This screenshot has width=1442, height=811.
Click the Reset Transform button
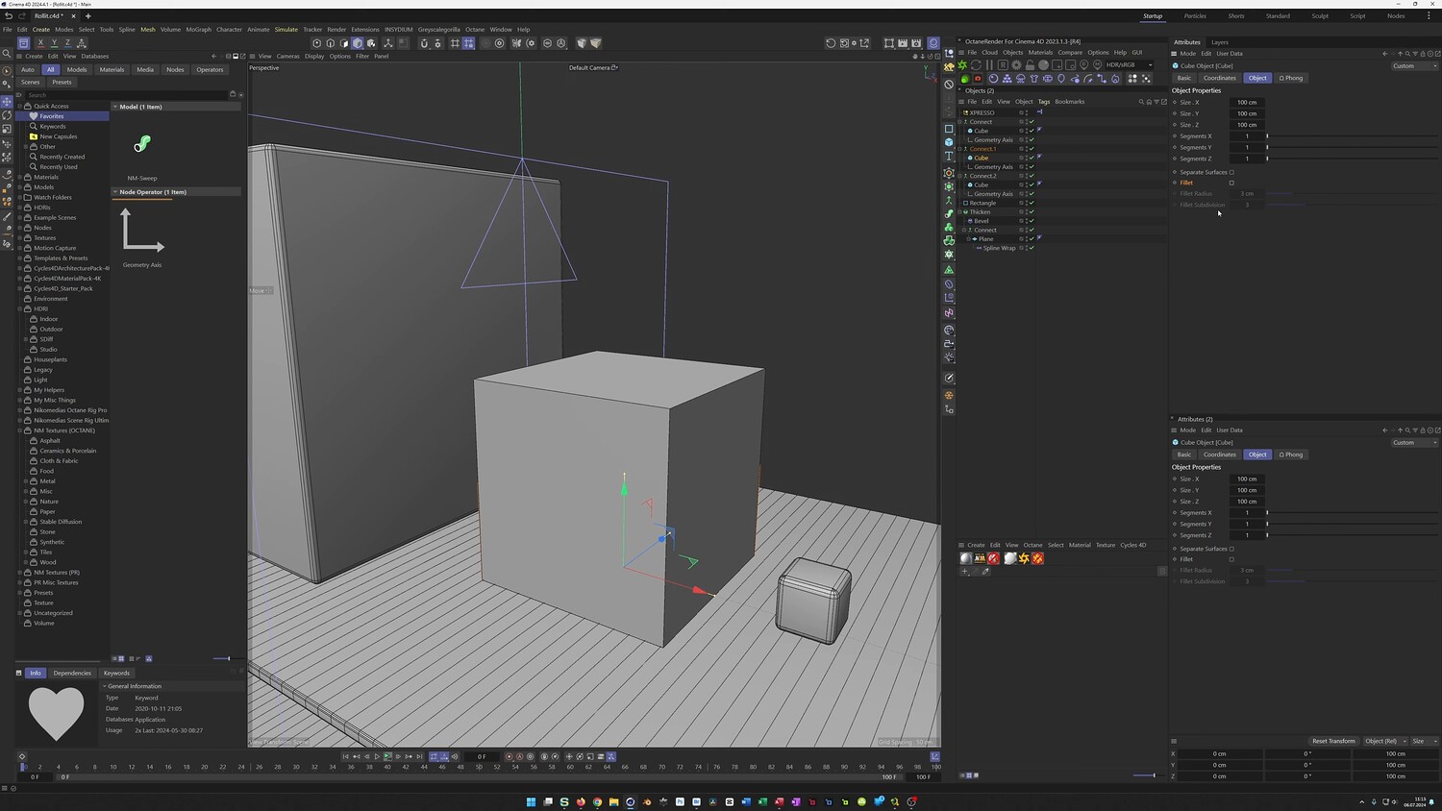pos(1333,741)
